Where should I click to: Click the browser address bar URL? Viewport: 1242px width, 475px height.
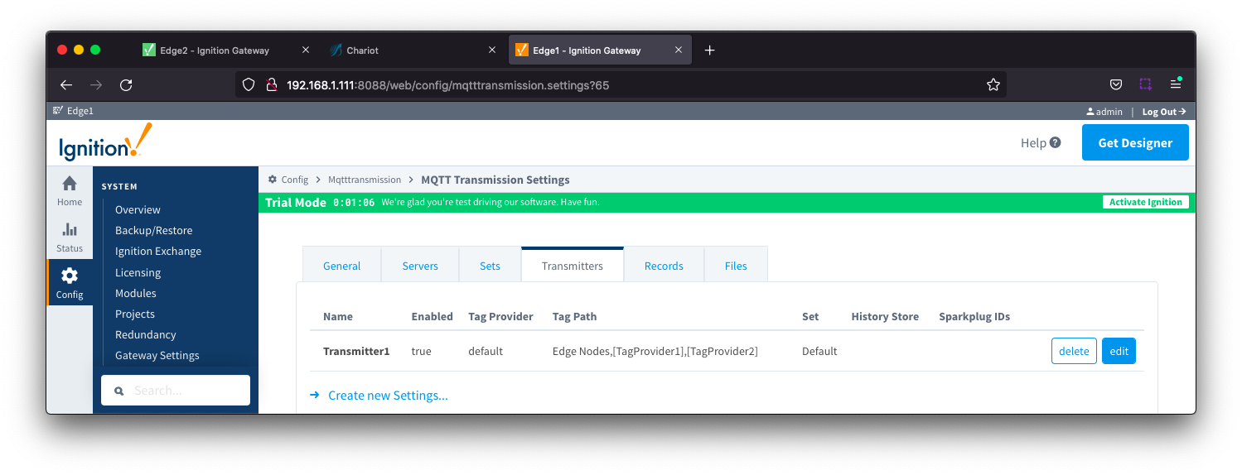pyautogui.click(x=448, y=84)
